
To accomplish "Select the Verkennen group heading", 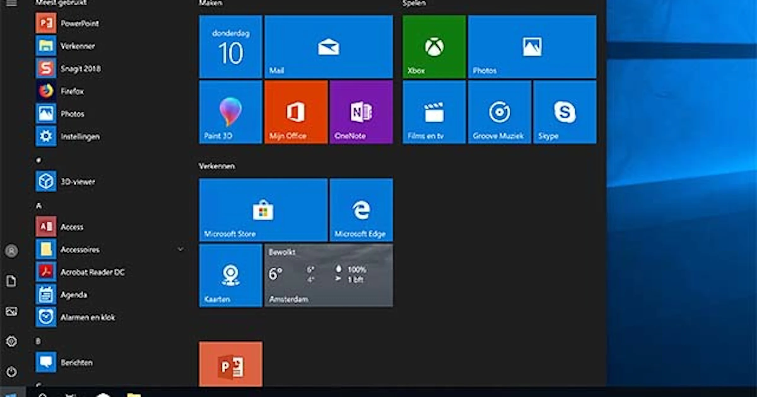I will pos(217,166).
